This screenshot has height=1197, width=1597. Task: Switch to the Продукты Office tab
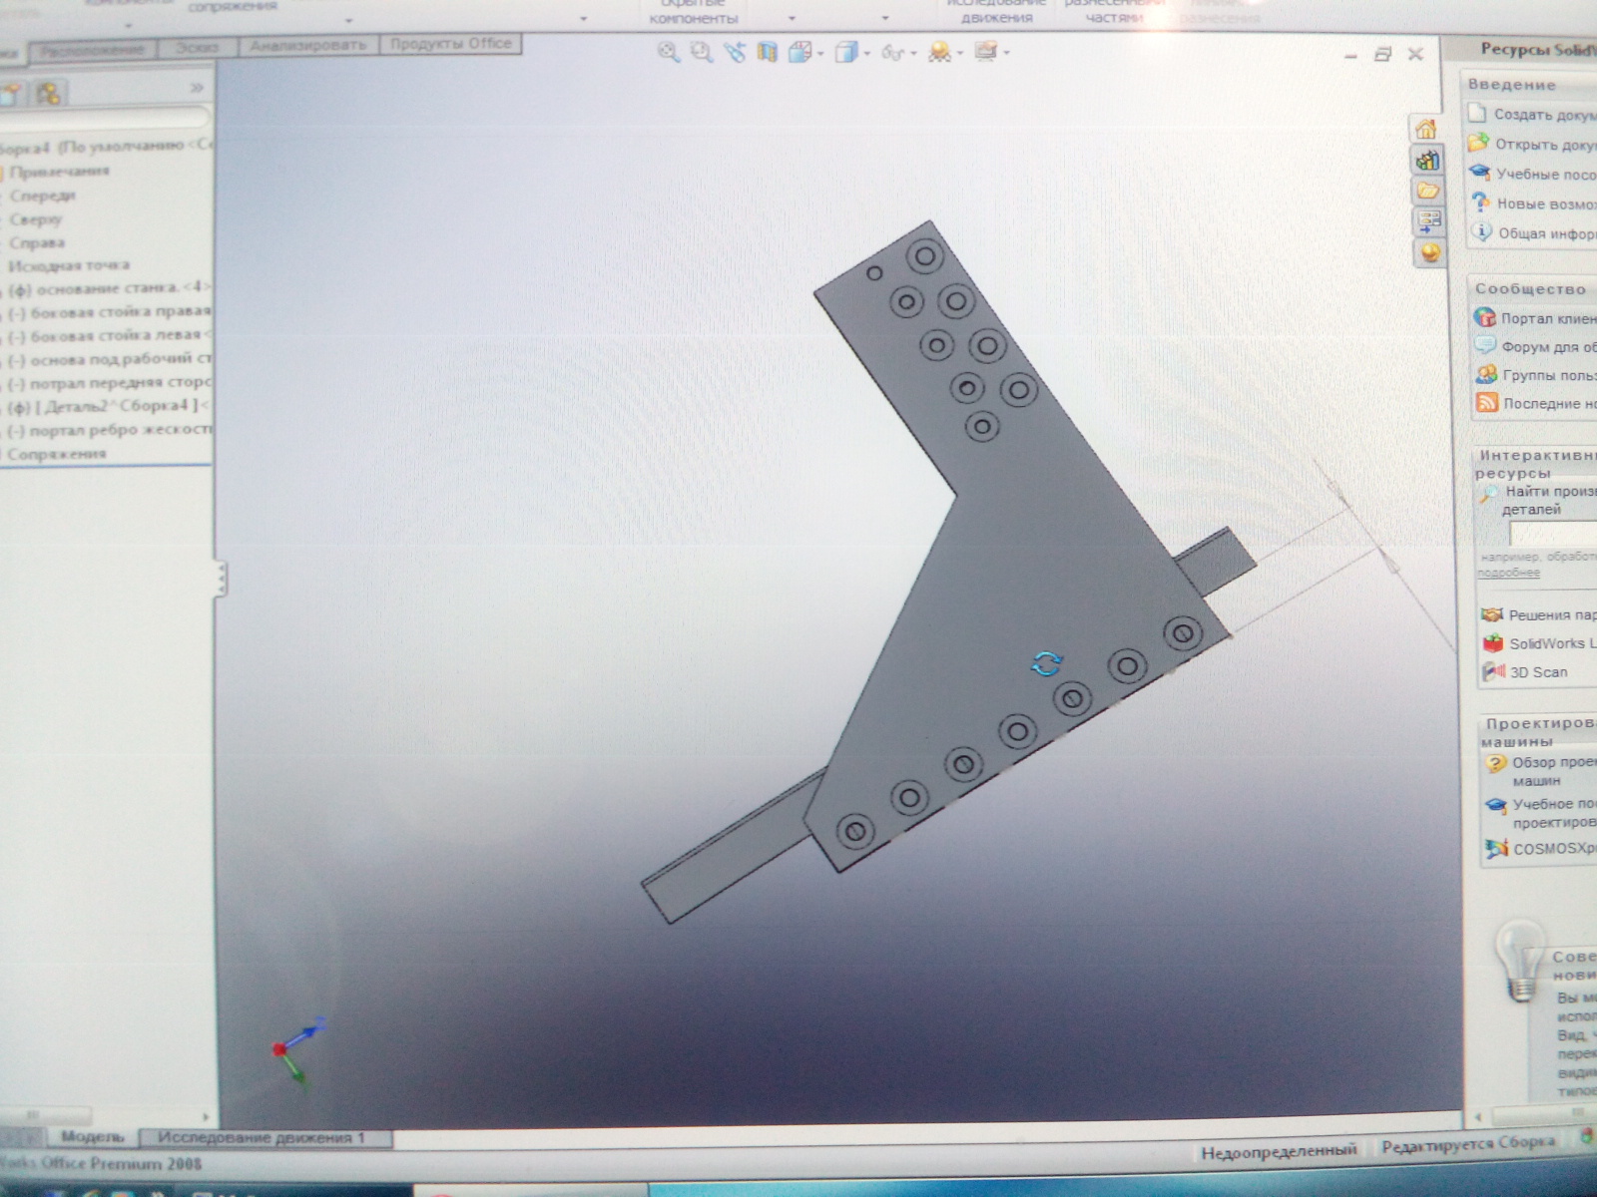[x=450, y=44]
